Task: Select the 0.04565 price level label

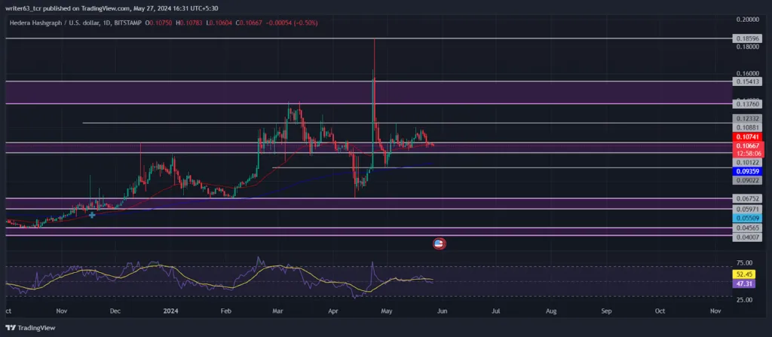Action: 747,228
